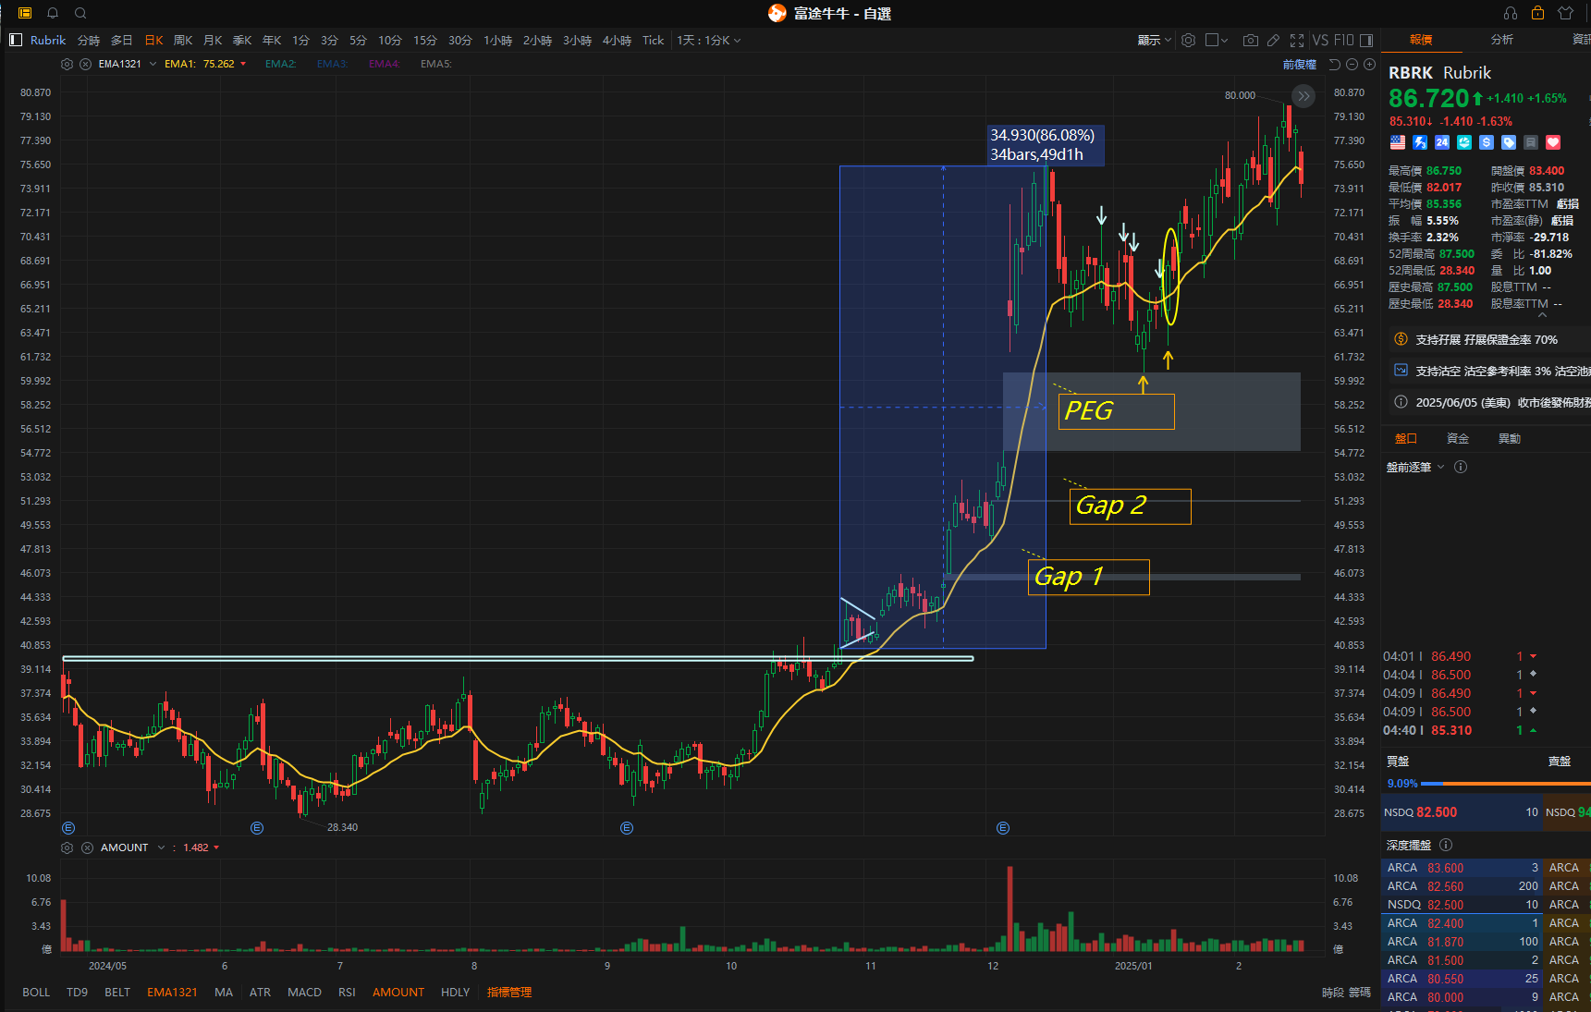This screenshot has width=1591, height=1012.
Task: Open 指標管理 indicator management
Action: tap(509, 992)
